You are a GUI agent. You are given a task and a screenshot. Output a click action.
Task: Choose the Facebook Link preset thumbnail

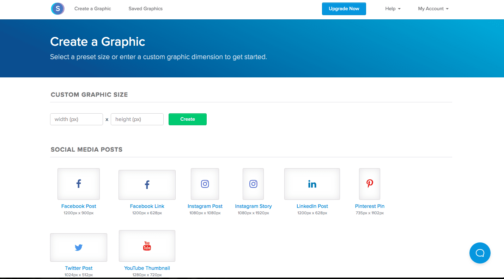(x=147, y=185)
